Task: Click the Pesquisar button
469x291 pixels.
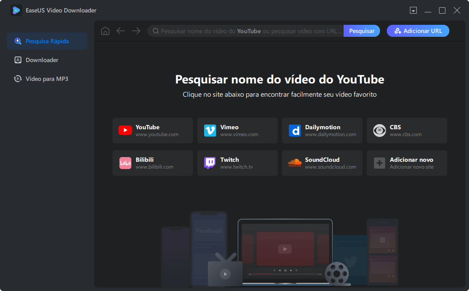Action: [x=362, y=31]
